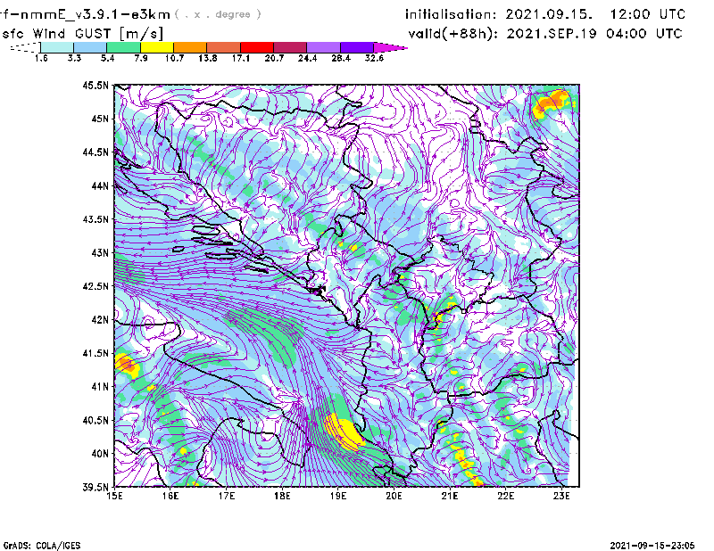Click the 15E longitude axis label
This screenshot has width=714, height=551.
(x=115, y=496)
